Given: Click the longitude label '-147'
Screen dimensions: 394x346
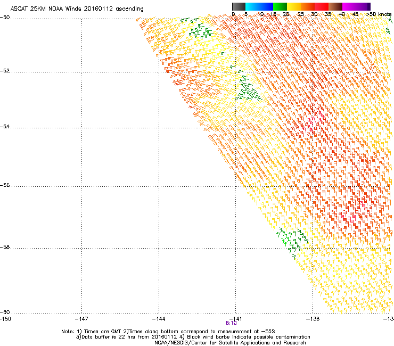Looking at the screenshot, I should [81, 319].
